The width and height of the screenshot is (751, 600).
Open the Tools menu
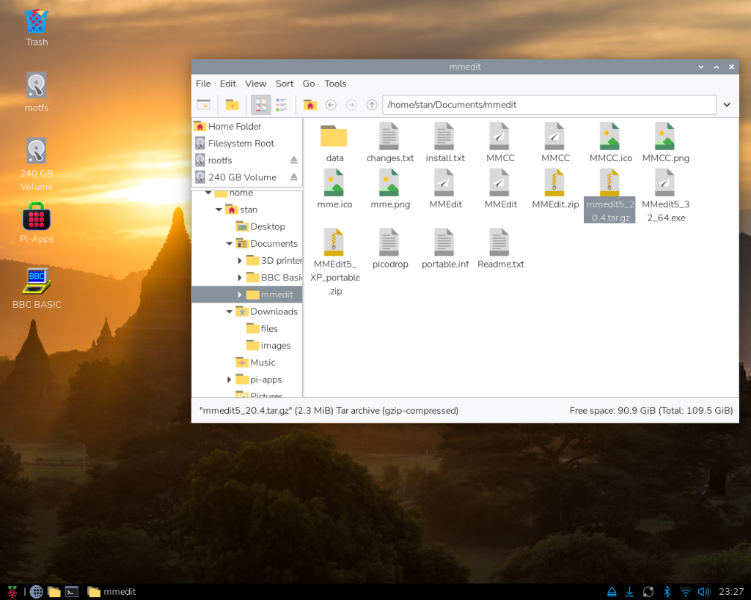pos(335,84)
